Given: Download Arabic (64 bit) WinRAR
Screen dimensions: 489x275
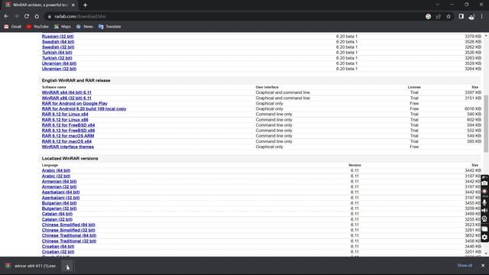Looking at the screenshot, I should click(56, 170).
